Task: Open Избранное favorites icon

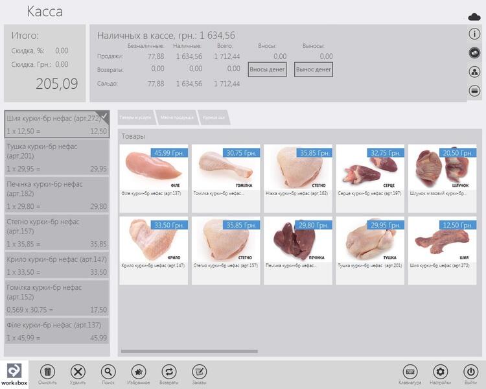Action: coord(139,371)
